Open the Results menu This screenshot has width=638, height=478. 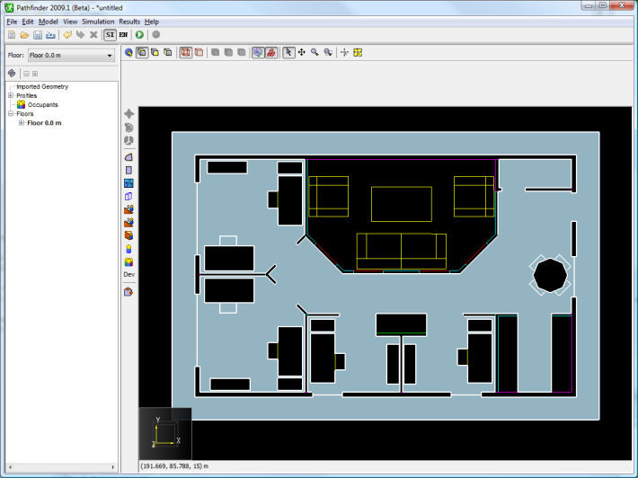coord(129,22)
